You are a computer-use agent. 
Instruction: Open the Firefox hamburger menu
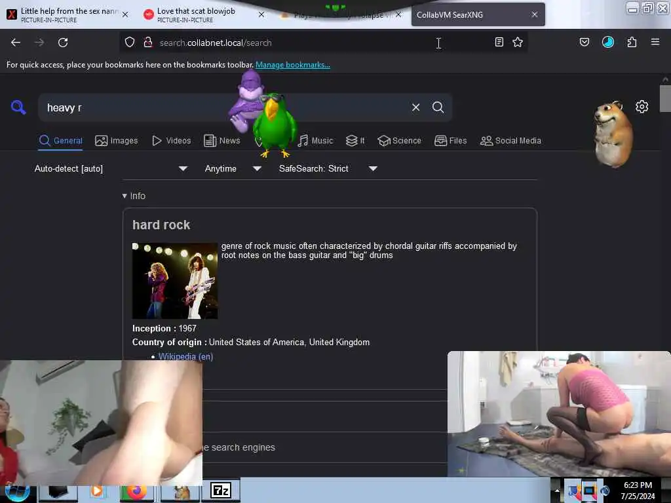[655, 42]
